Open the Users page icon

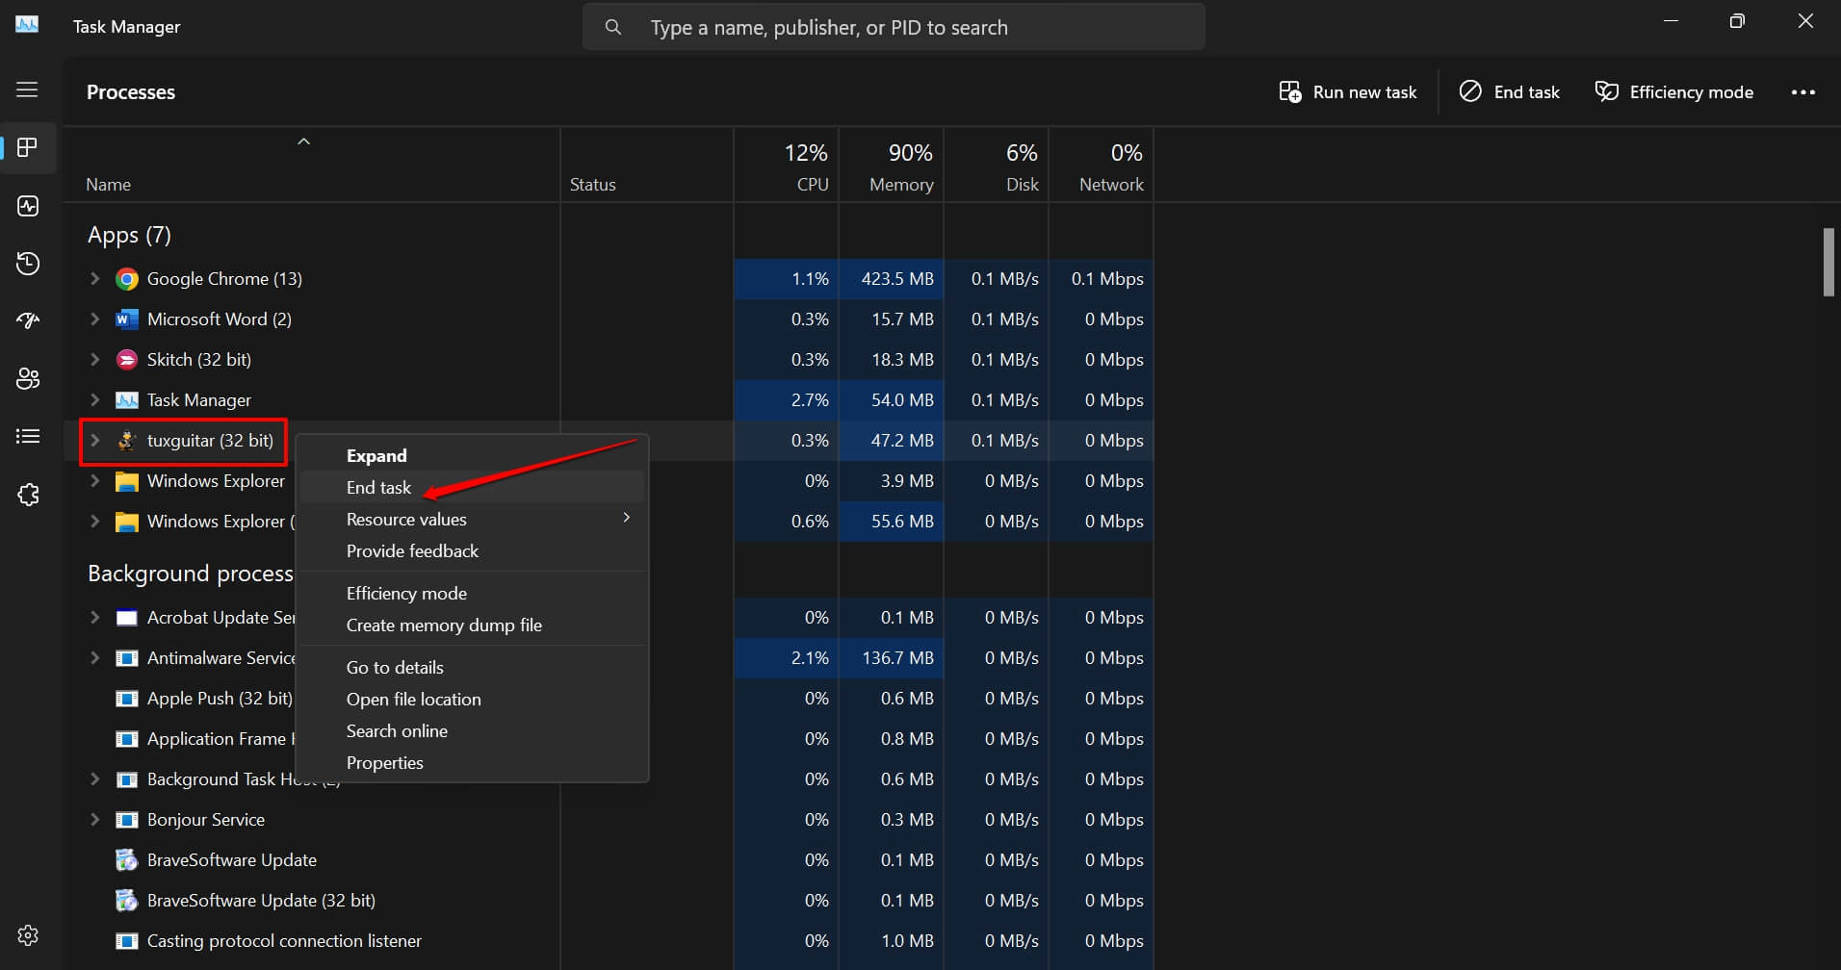point(28,378)
